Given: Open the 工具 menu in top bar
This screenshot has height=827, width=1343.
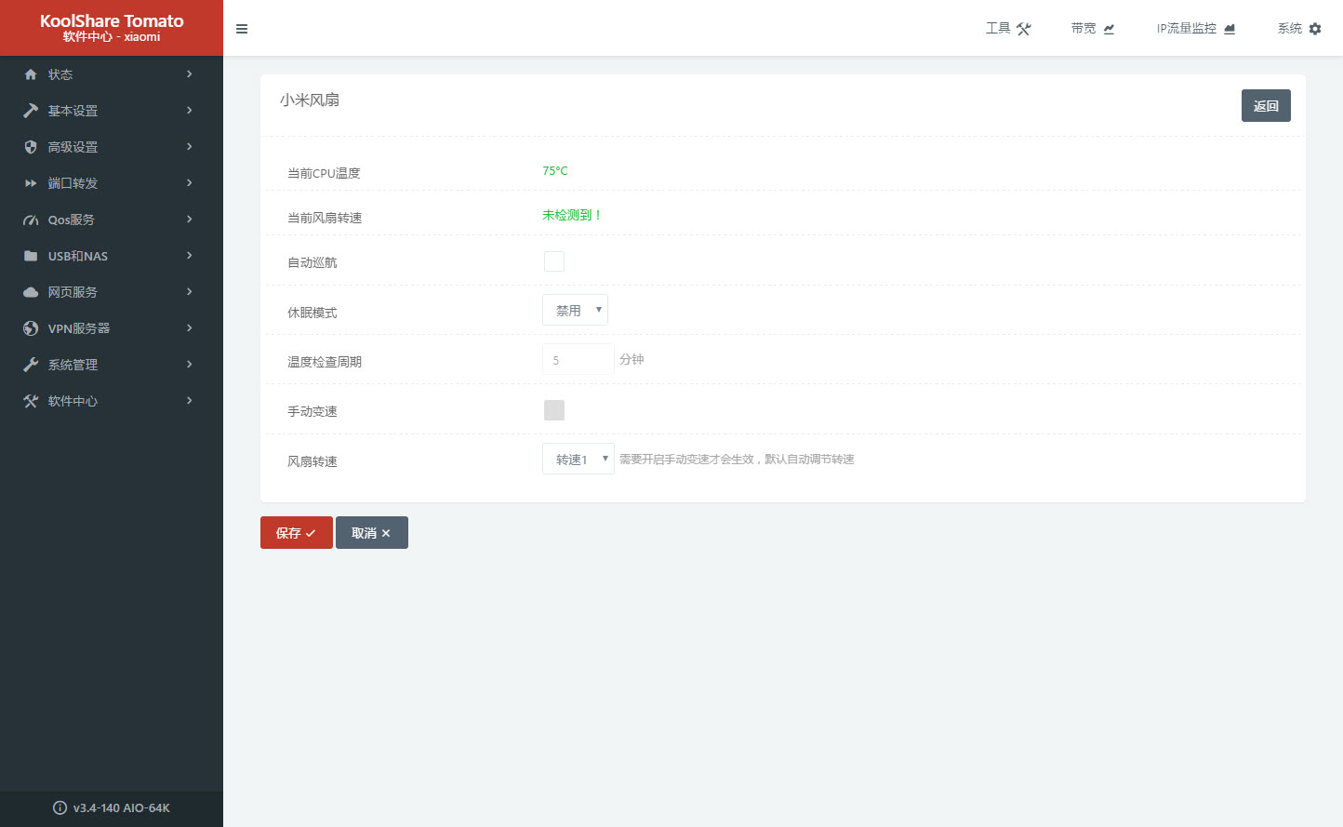Looking at the screenshot, I should coord(1008,29).
